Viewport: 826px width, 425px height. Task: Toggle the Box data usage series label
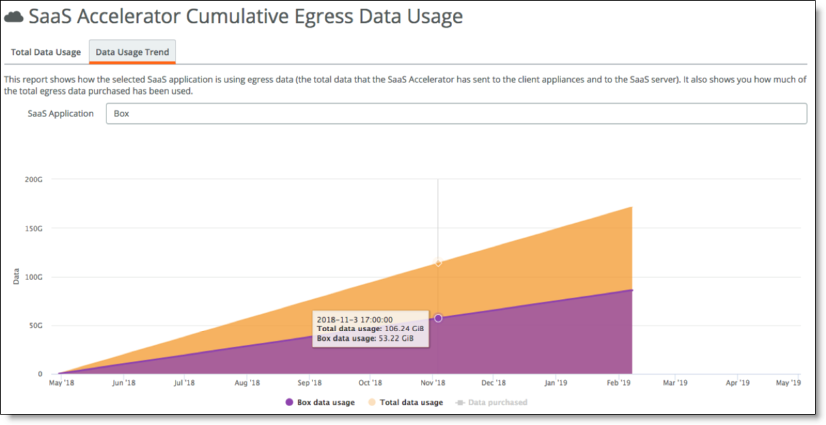click(x=326, y=402)
